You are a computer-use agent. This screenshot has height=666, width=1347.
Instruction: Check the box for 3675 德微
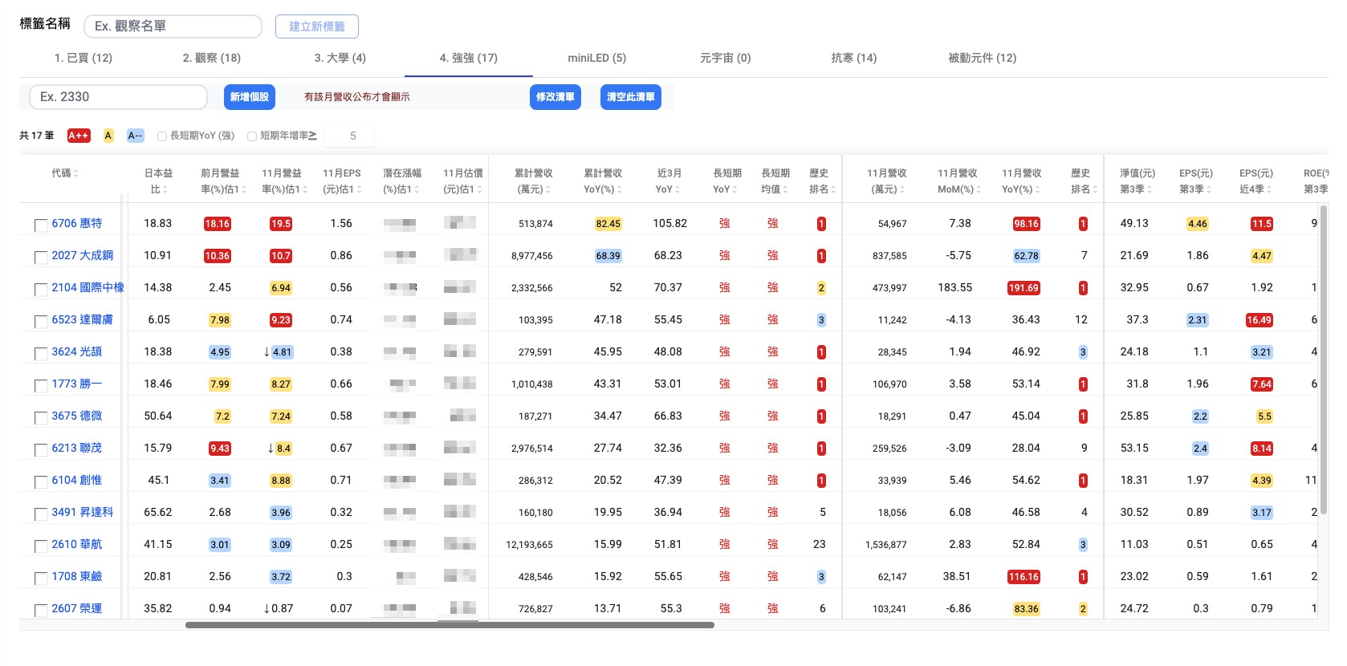click(41, 418)
